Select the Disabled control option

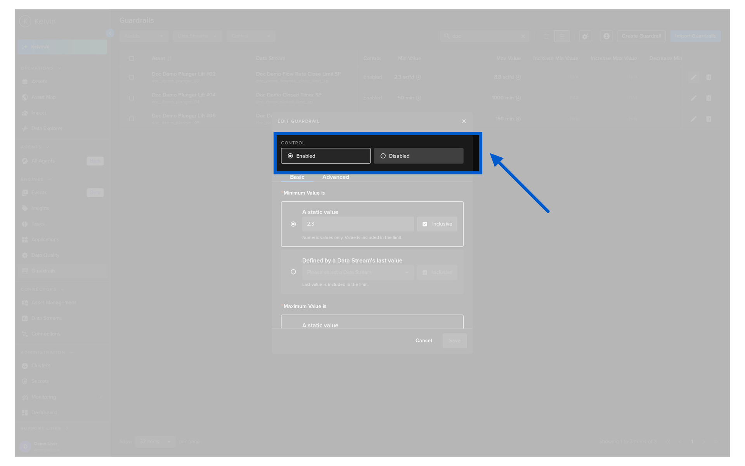tap(418, 156)
